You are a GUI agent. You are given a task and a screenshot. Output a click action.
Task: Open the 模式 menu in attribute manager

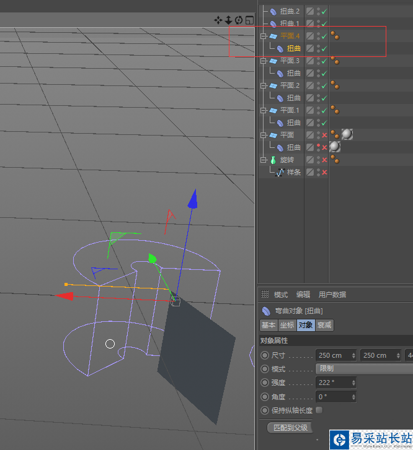281,295
